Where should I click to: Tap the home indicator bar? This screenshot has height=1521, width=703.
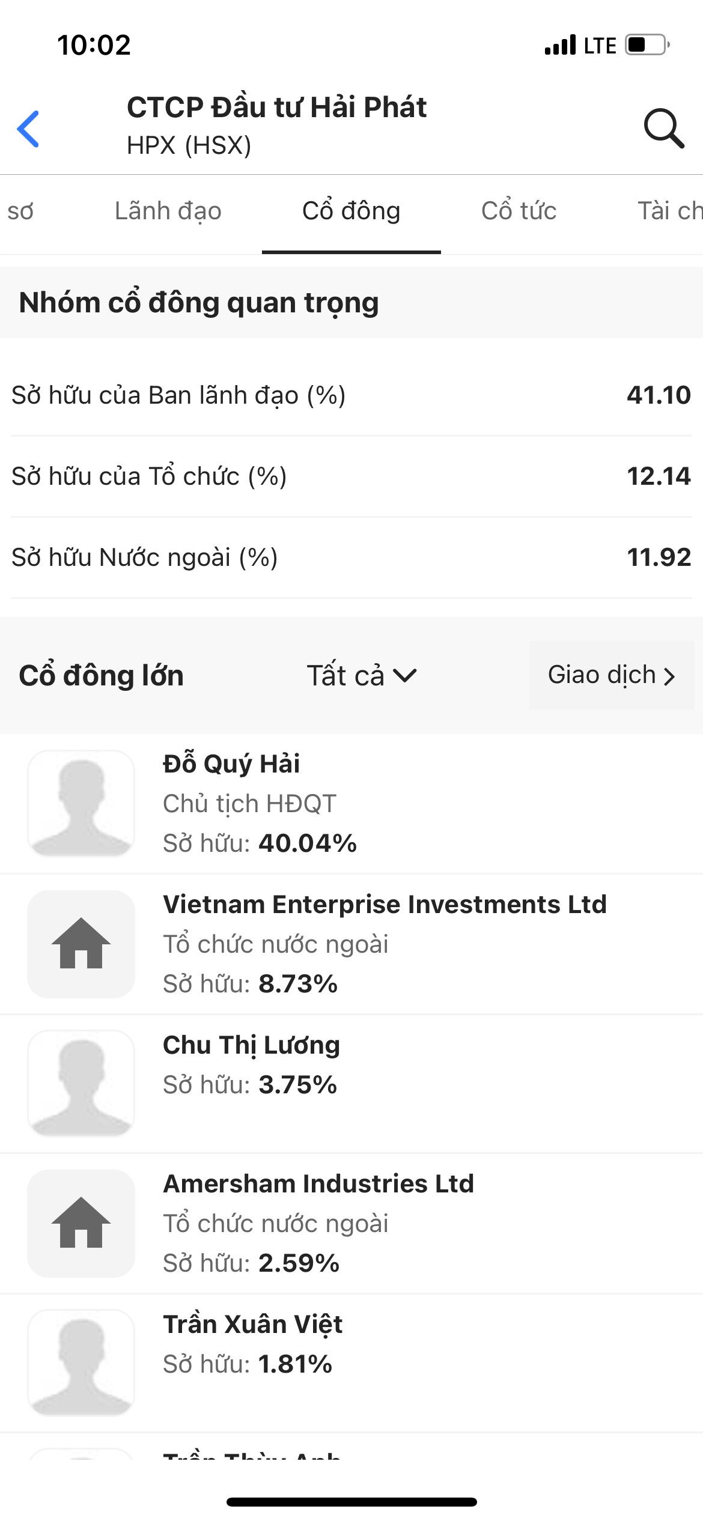click(x=351, y=1502)
